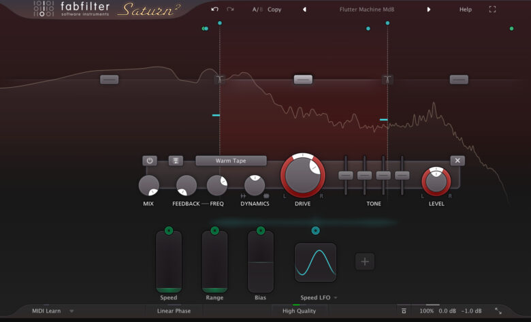Click the MIX knob
This screenshot has height=322, width=531.
pos(148,186)
